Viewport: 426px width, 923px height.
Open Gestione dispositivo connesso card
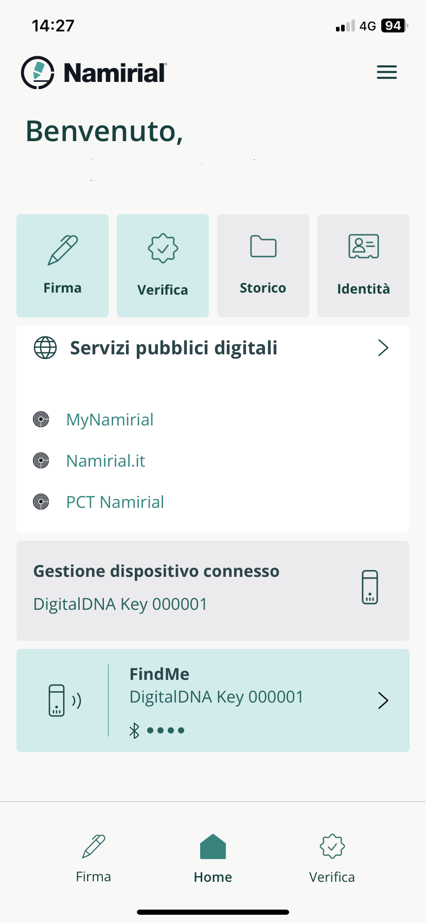click(x=213, y=591)
